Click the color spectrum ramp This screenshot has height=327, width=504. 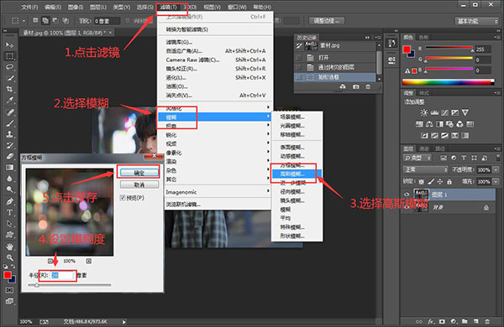point(449,82)
